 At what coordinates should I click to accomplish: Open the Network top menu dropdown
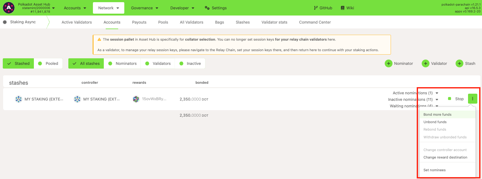[108, 8]
